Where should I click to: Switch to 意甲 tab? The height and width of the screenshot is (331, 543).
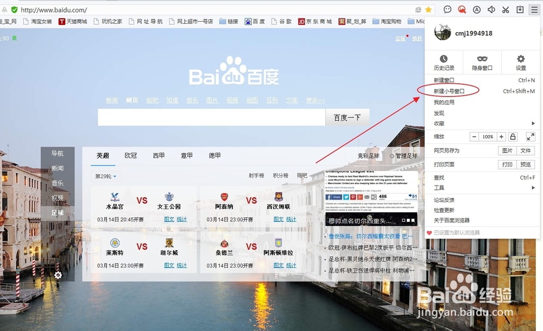[187, 156]
